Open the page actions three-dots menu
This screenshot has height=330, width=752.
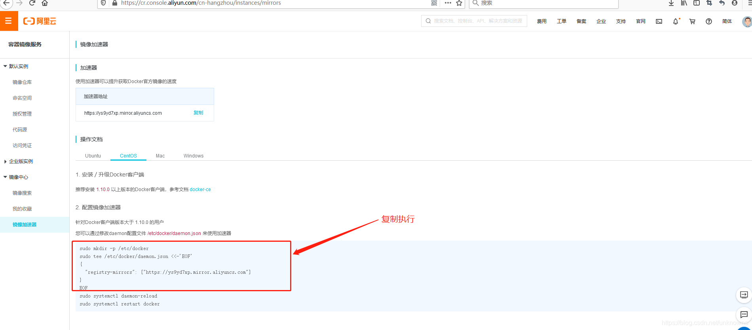click(x=448, y=3)
